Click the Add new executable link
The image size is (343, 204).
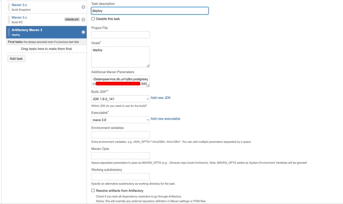165,118
